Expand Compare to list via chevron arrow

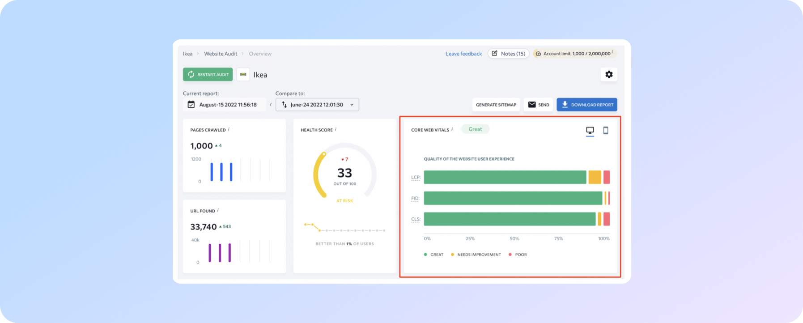pyautogui.click(x=352, y=105)
